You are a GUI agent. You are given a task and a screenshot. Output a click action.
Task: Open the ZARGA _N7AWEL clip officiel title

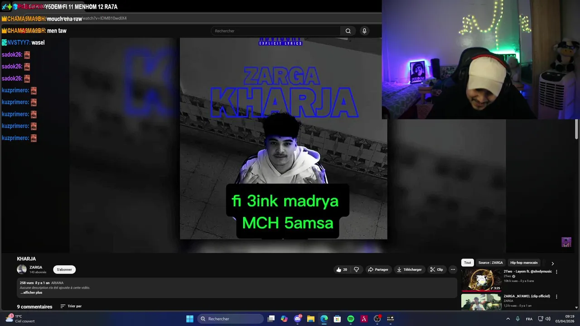[x=527, y=296]
